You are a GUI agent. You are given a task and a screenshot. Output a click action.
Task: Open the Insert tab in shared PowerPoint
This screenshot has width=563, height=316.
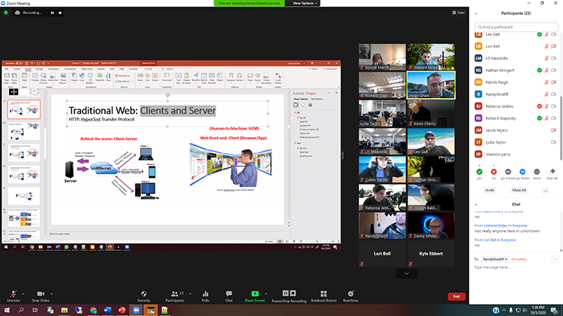pyautogui.click(x=28, y=69)
